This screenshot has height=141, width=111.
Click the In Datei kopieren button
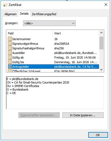[x=83, y=115]
